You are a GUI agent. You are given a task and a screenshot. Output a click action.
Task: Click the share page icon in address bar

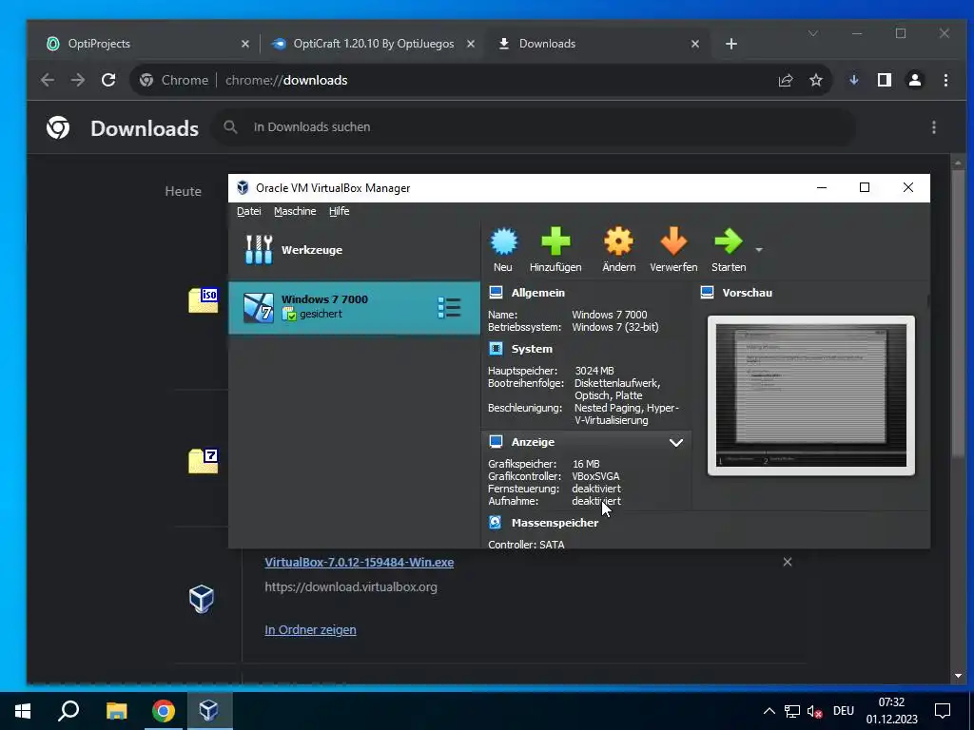point(786,80)
